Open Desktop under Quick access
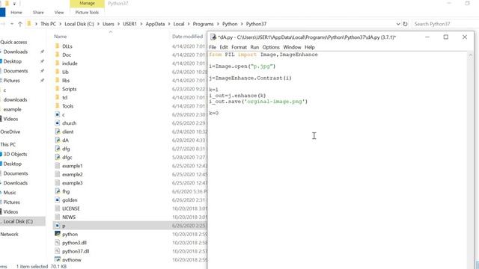479x269 pixels. (12, 61)
